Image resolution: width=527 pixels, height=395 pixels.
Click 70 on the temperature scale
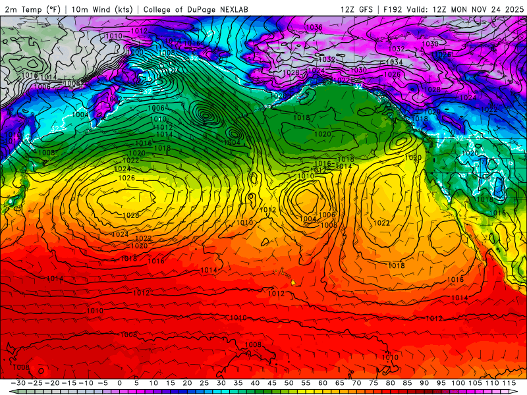click(356, 383)
